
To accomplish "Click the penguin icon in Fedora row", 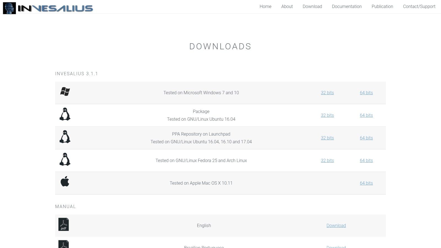I will pos(65,159).
